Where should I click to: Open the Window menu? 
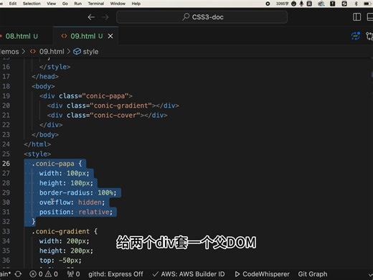tap(118, 4)
